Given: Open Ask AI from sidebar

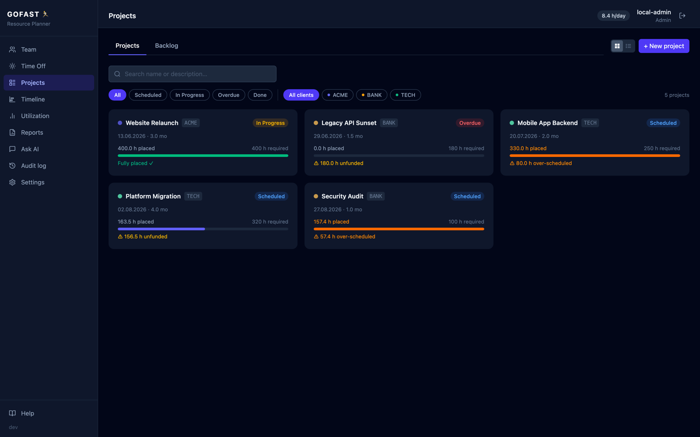Looking at the screenshot, I should pos(49,149).
